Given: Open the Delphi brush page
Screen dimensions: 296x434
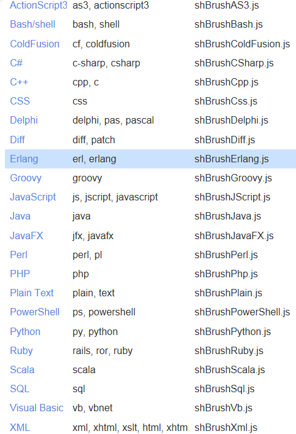Looking at the screenshot, I should 24,120.
